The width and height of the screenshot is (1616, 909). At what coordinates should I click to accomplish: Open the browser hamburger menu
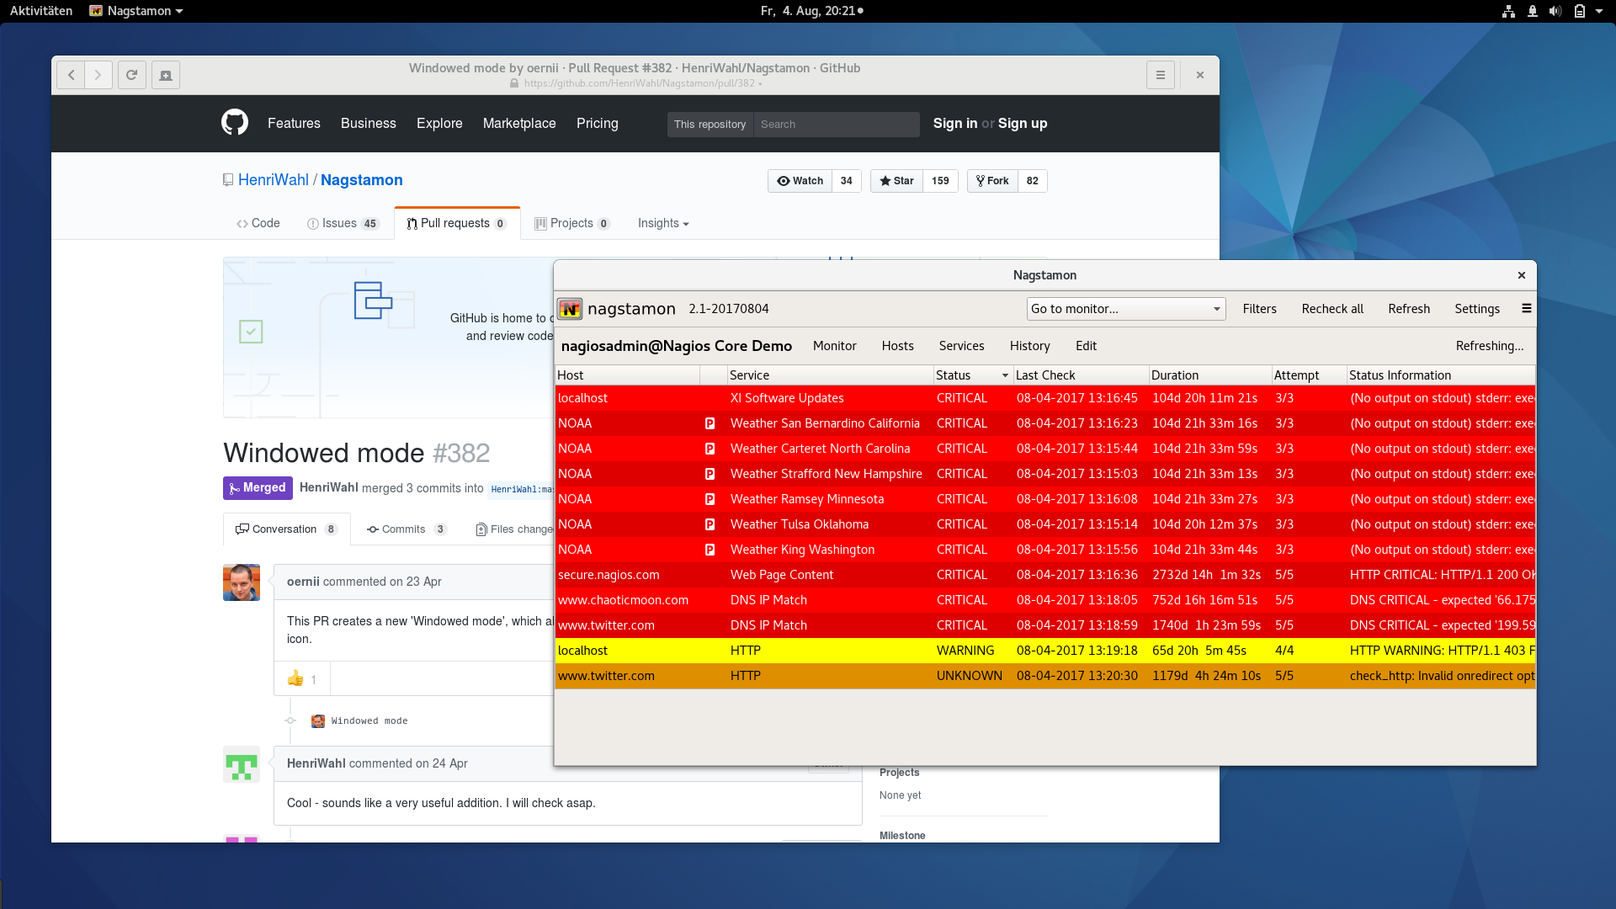click(1160, 75)
